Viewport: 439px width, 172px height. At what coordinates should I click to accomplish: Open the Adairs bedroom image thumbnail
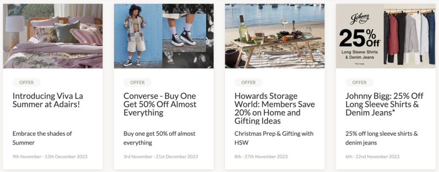tap(52, 36)
